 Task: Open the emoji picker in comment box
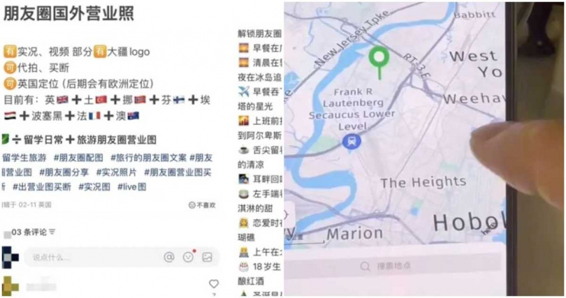point(188,257)
